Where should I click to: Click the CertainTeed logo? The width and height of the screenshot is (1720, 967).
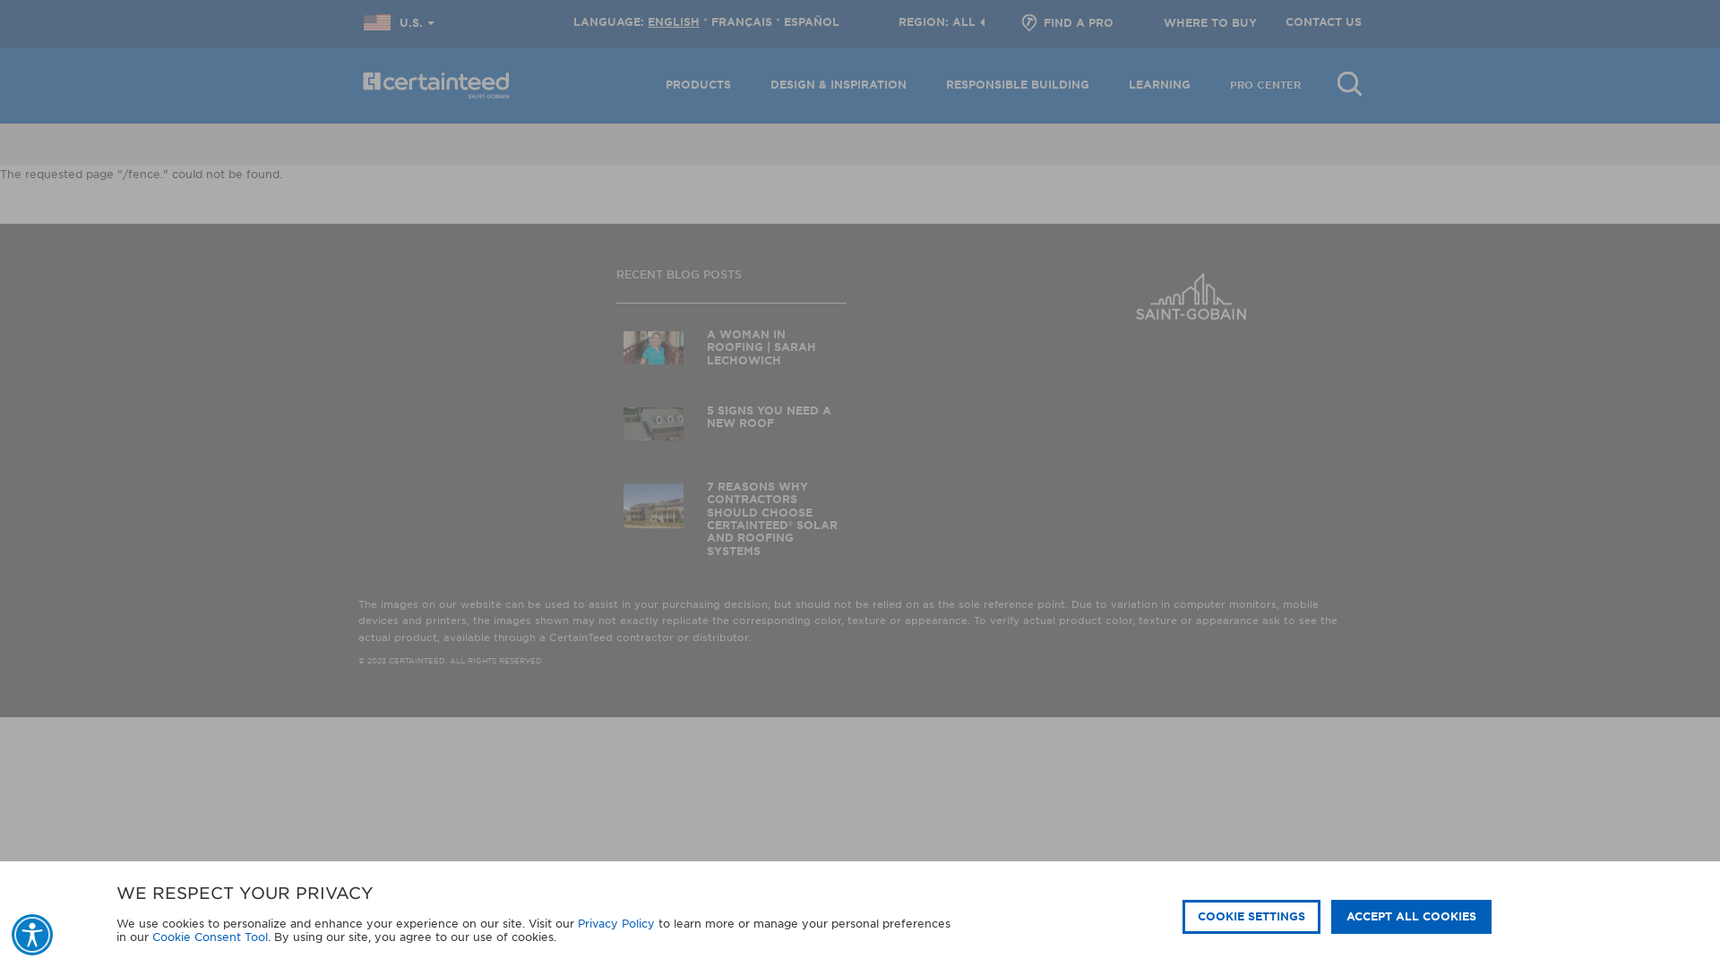tap(436, 85)
